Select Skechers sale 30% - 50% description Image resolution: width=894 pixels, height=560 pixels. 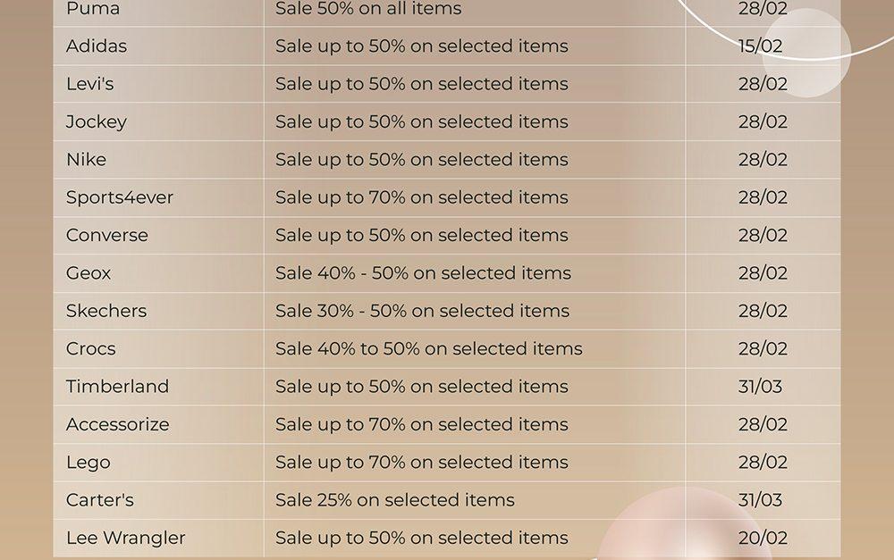(423, 311)
